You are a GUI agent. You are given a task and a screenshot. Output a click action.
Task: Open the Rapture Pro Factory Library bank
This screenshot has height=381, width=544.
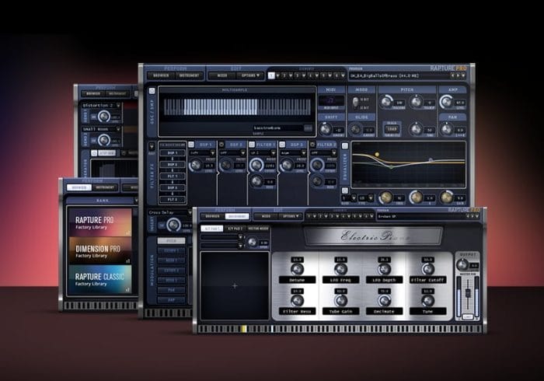point(99,222)
